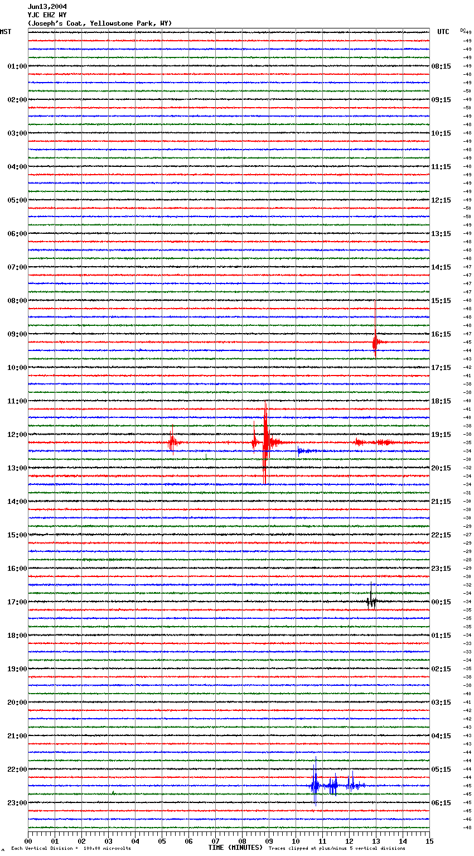Image resolution: width=474 pixels, height=856 pixels.
Task: Select the 12:15 UTC time label
Action: (x=441, y=200)
